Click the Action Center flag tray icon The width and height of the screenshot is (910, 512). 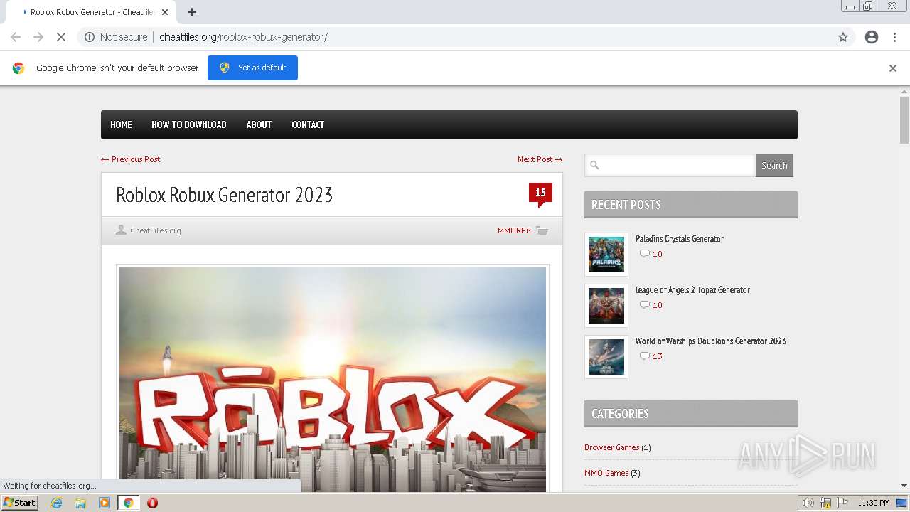pos(842,503)
